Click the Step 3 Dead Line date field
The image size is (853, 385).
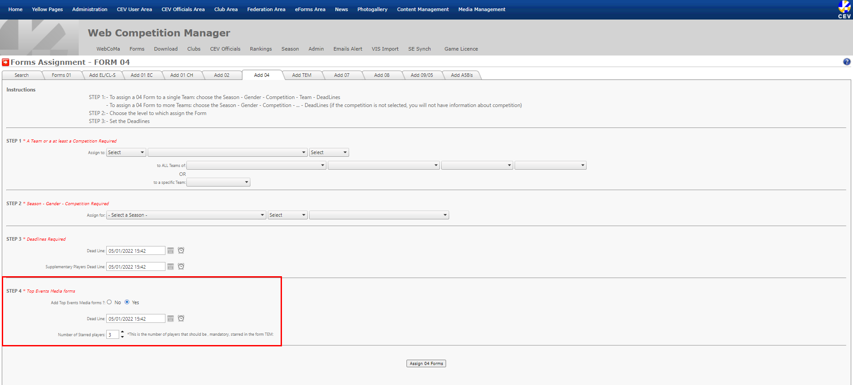[136, 251]
